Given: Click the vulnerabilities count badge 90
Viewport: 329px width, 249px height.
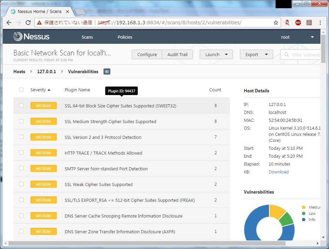Looking at the screenshot, I should pyautogui.click(x=107, y=71).
